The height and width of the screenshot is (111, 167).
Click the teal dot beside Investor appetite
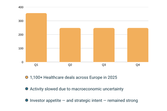[x=26, y=100]
